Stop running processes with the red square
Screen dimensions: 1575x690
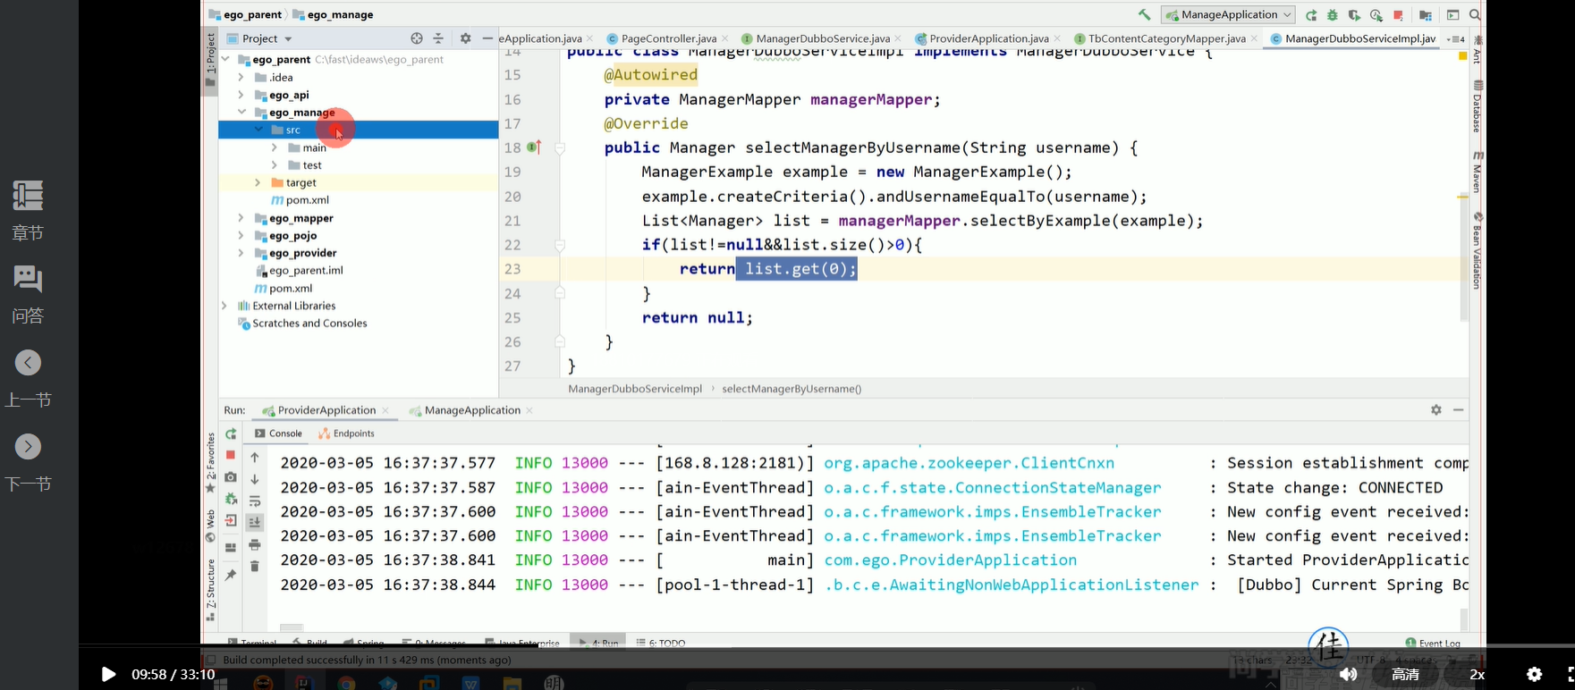1398,15
